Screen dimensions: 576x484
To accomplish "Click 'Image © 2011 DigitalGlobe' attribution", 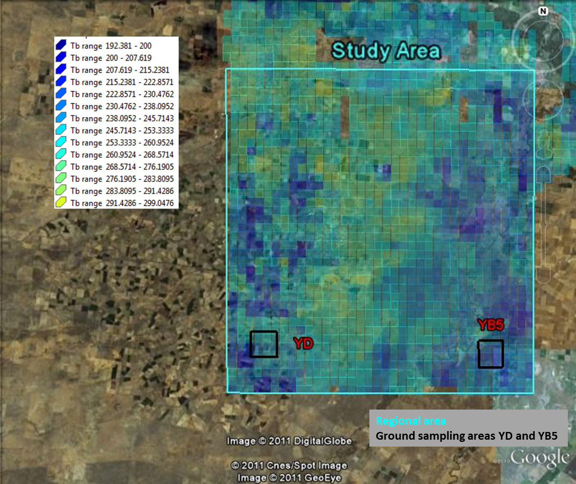I will click(289, 441).
